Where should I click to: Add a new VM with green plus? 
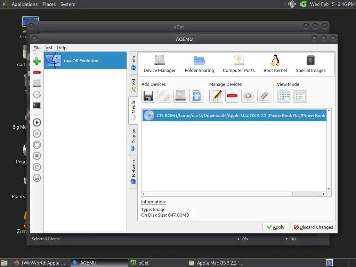point(37,61)
